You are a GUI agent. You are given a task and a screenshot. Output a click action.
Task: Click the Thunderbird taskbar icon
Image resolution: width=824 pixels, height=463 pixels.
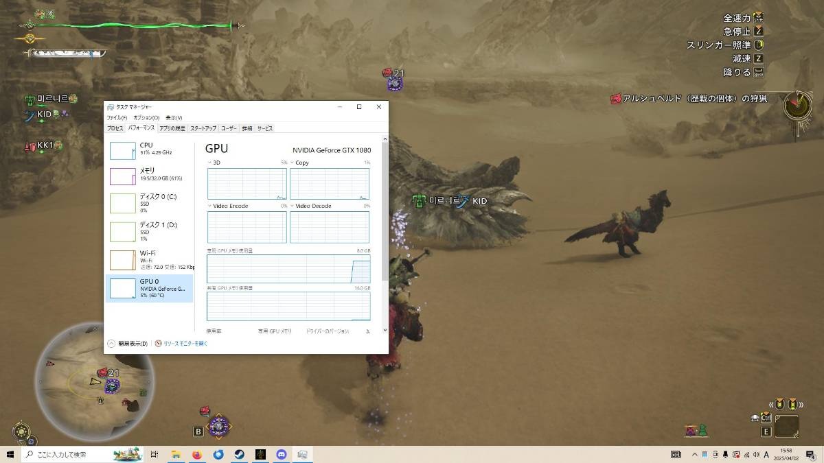click(218, 454)
